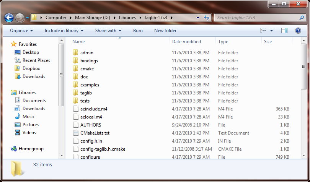Viewport: 310px width, 182px height.
Task: Click the Burn toolbar button
Action: pyautogui.click(x=138, y=31)
